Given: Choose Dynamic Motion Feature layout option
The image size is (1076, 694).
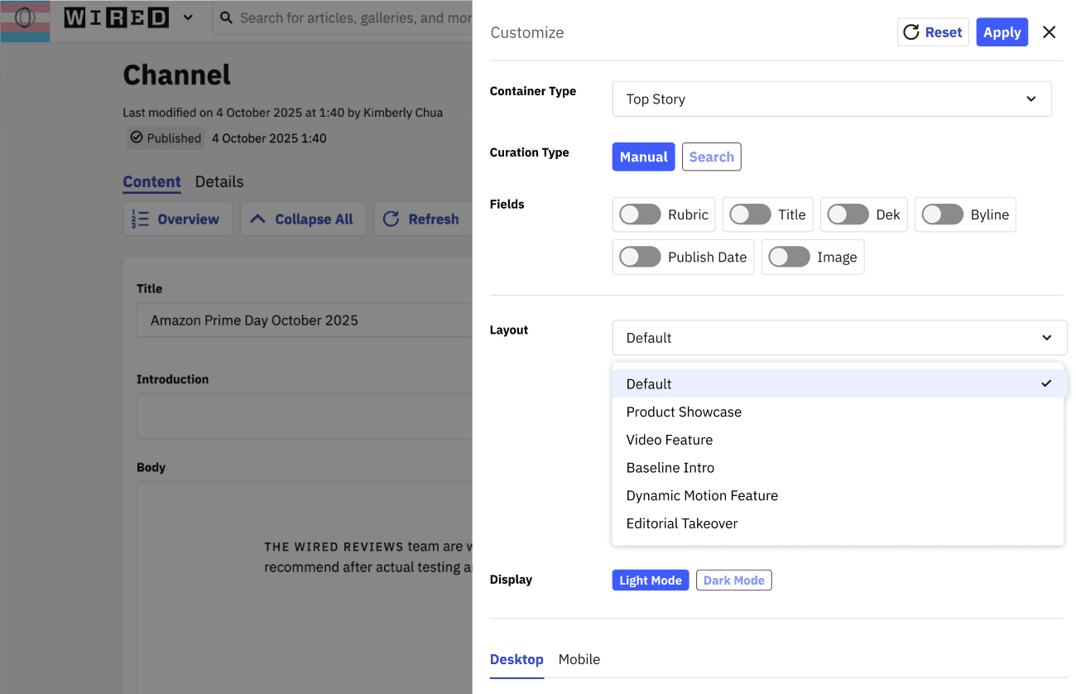Looking at the screenshot, I should tap(838, 495).
